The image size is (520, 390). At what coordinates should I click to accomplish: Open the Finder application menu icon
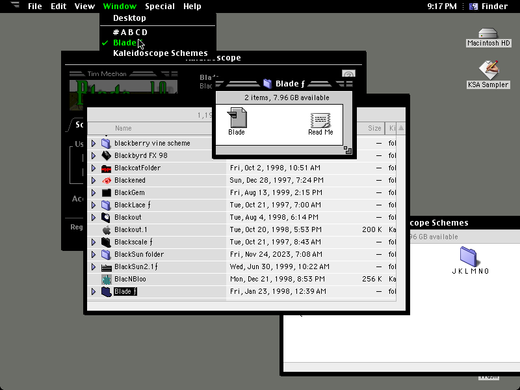coord(474,6)
